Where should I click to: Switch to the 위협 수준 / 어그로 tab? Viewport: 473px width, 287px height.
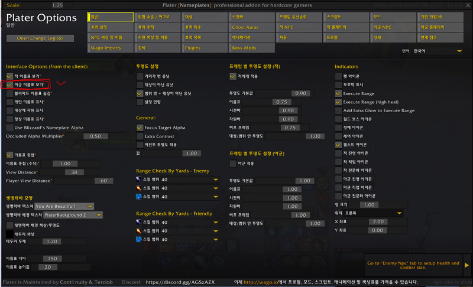click(x=157, y=17)
